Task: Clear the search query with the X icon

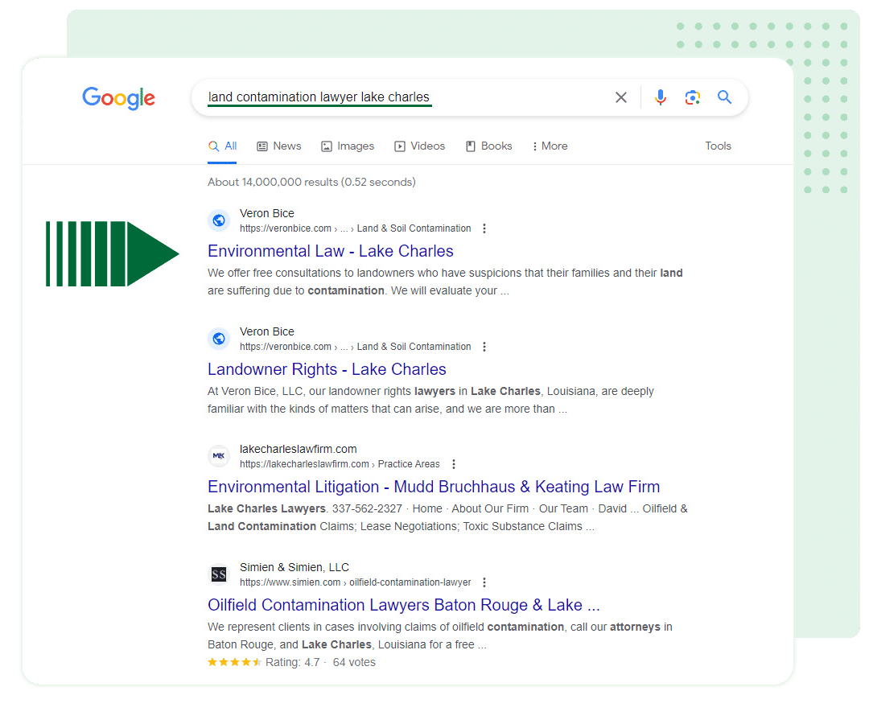Action: coord(620,97)
